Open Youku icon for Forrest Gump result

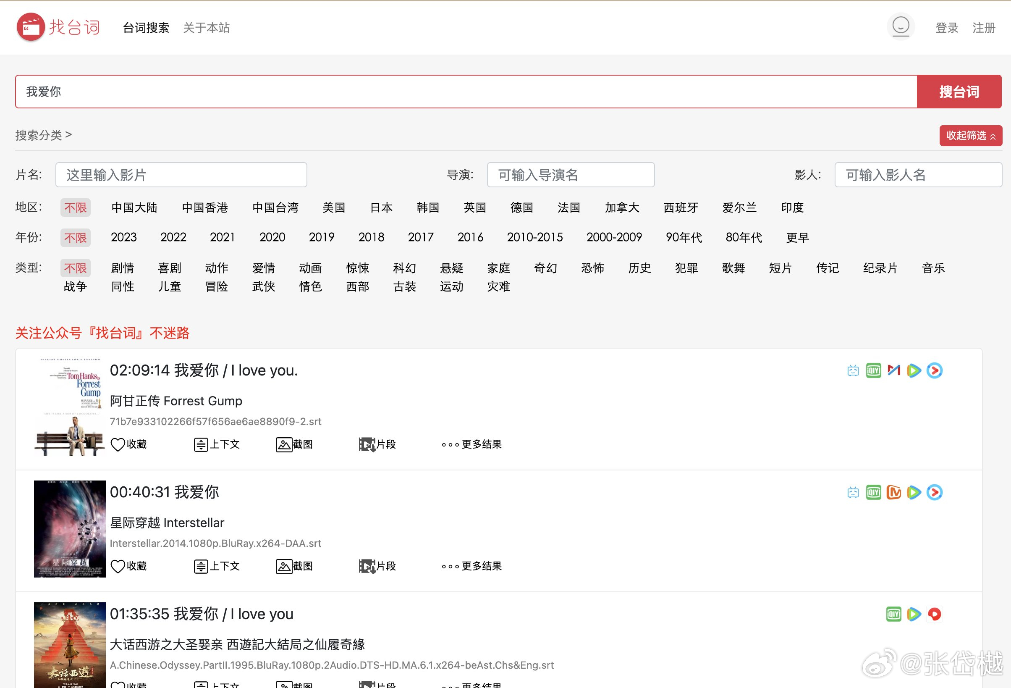[935, 371]
